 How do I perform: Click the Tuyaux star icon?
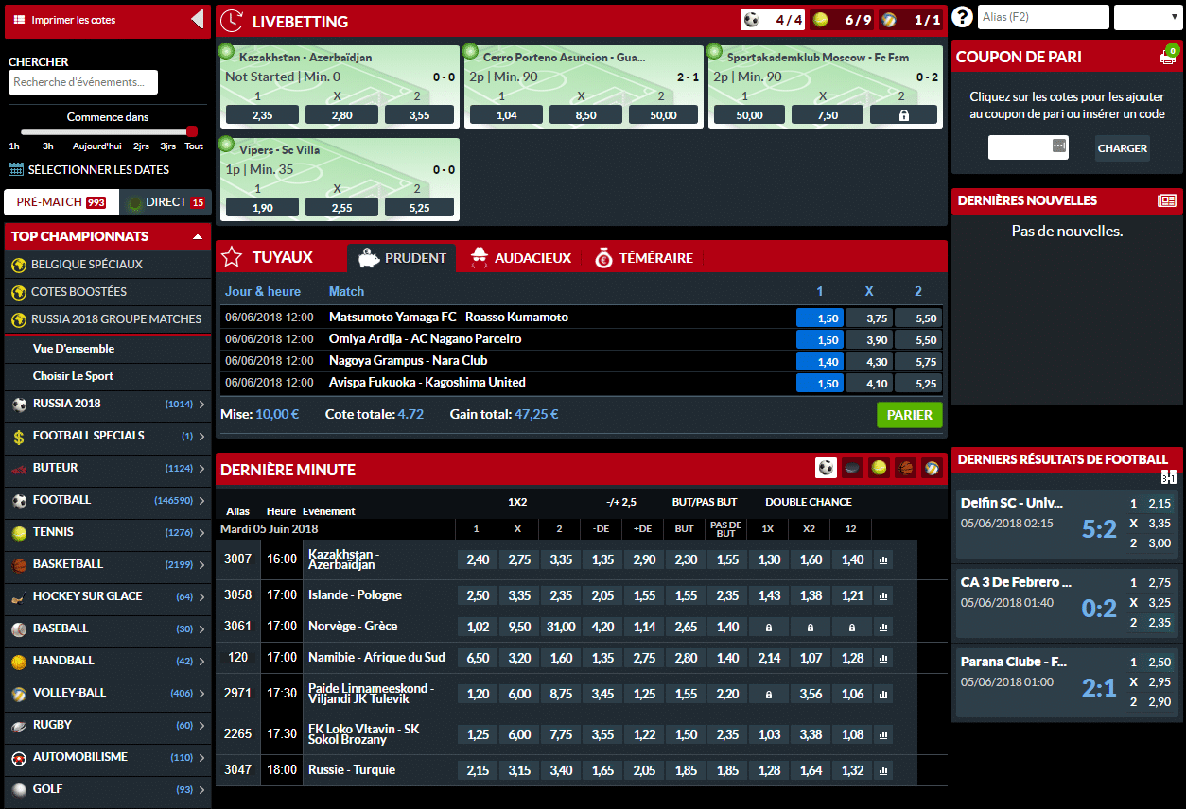(x=232, y=257)
